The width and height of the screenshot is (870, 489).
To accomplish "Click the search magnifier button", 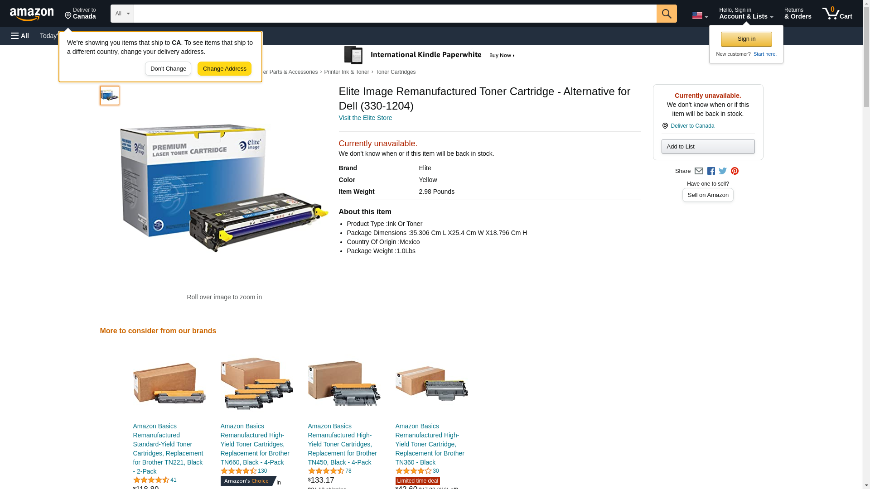I will click(667, 14).
